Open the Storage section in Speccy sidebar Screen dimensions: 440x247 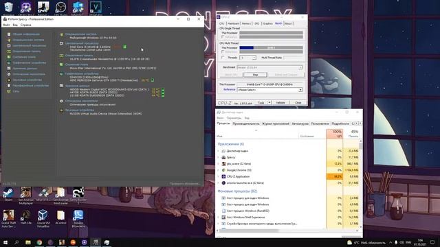pos(25,69)
